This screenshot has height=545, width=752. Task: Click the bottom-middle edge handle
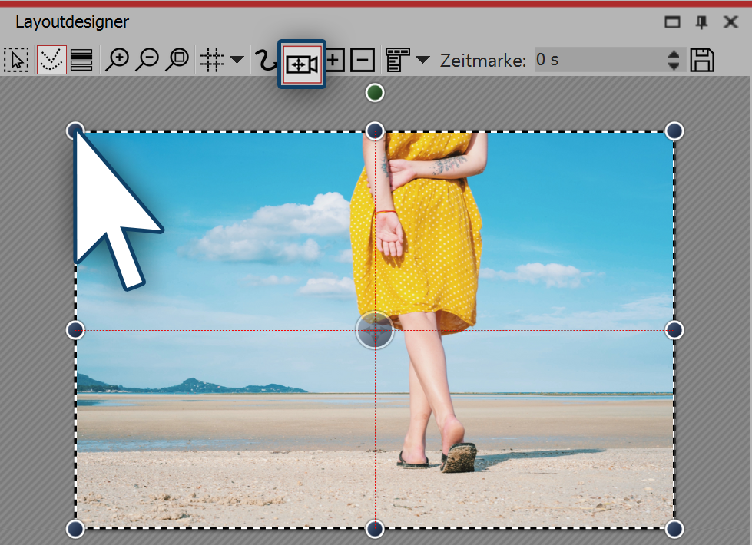pyautogui.click(x=375, y=529)
